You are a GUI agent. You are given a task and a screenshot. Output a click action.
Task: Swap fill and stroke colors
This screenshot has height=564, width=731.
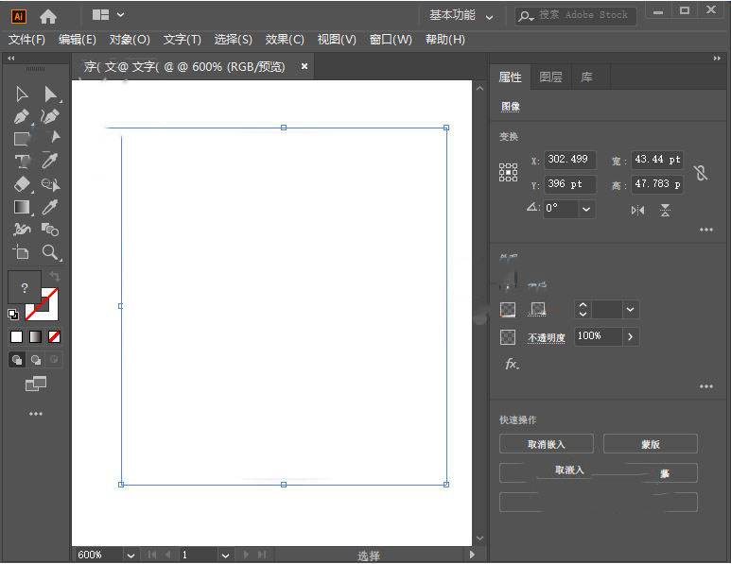(54, 275)
